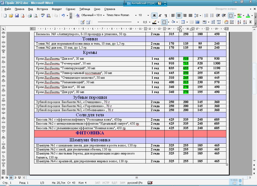
Task: Open the Times New Roman font dropdown
Action: [x=136, y=15]
